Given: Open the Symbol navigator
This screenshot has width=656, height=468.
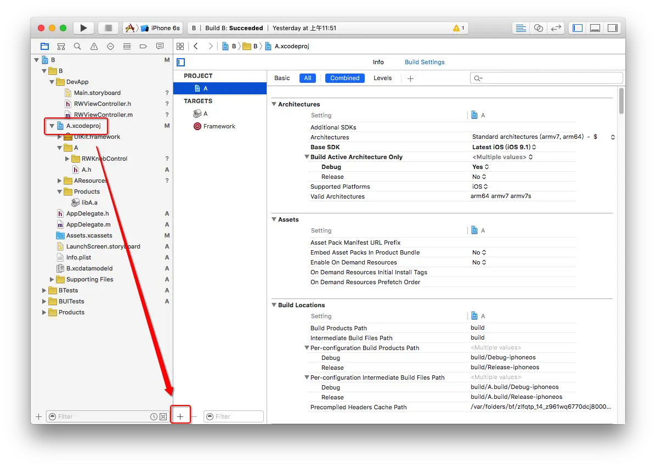Looking at the screenshot, I should tap(61, 47).
